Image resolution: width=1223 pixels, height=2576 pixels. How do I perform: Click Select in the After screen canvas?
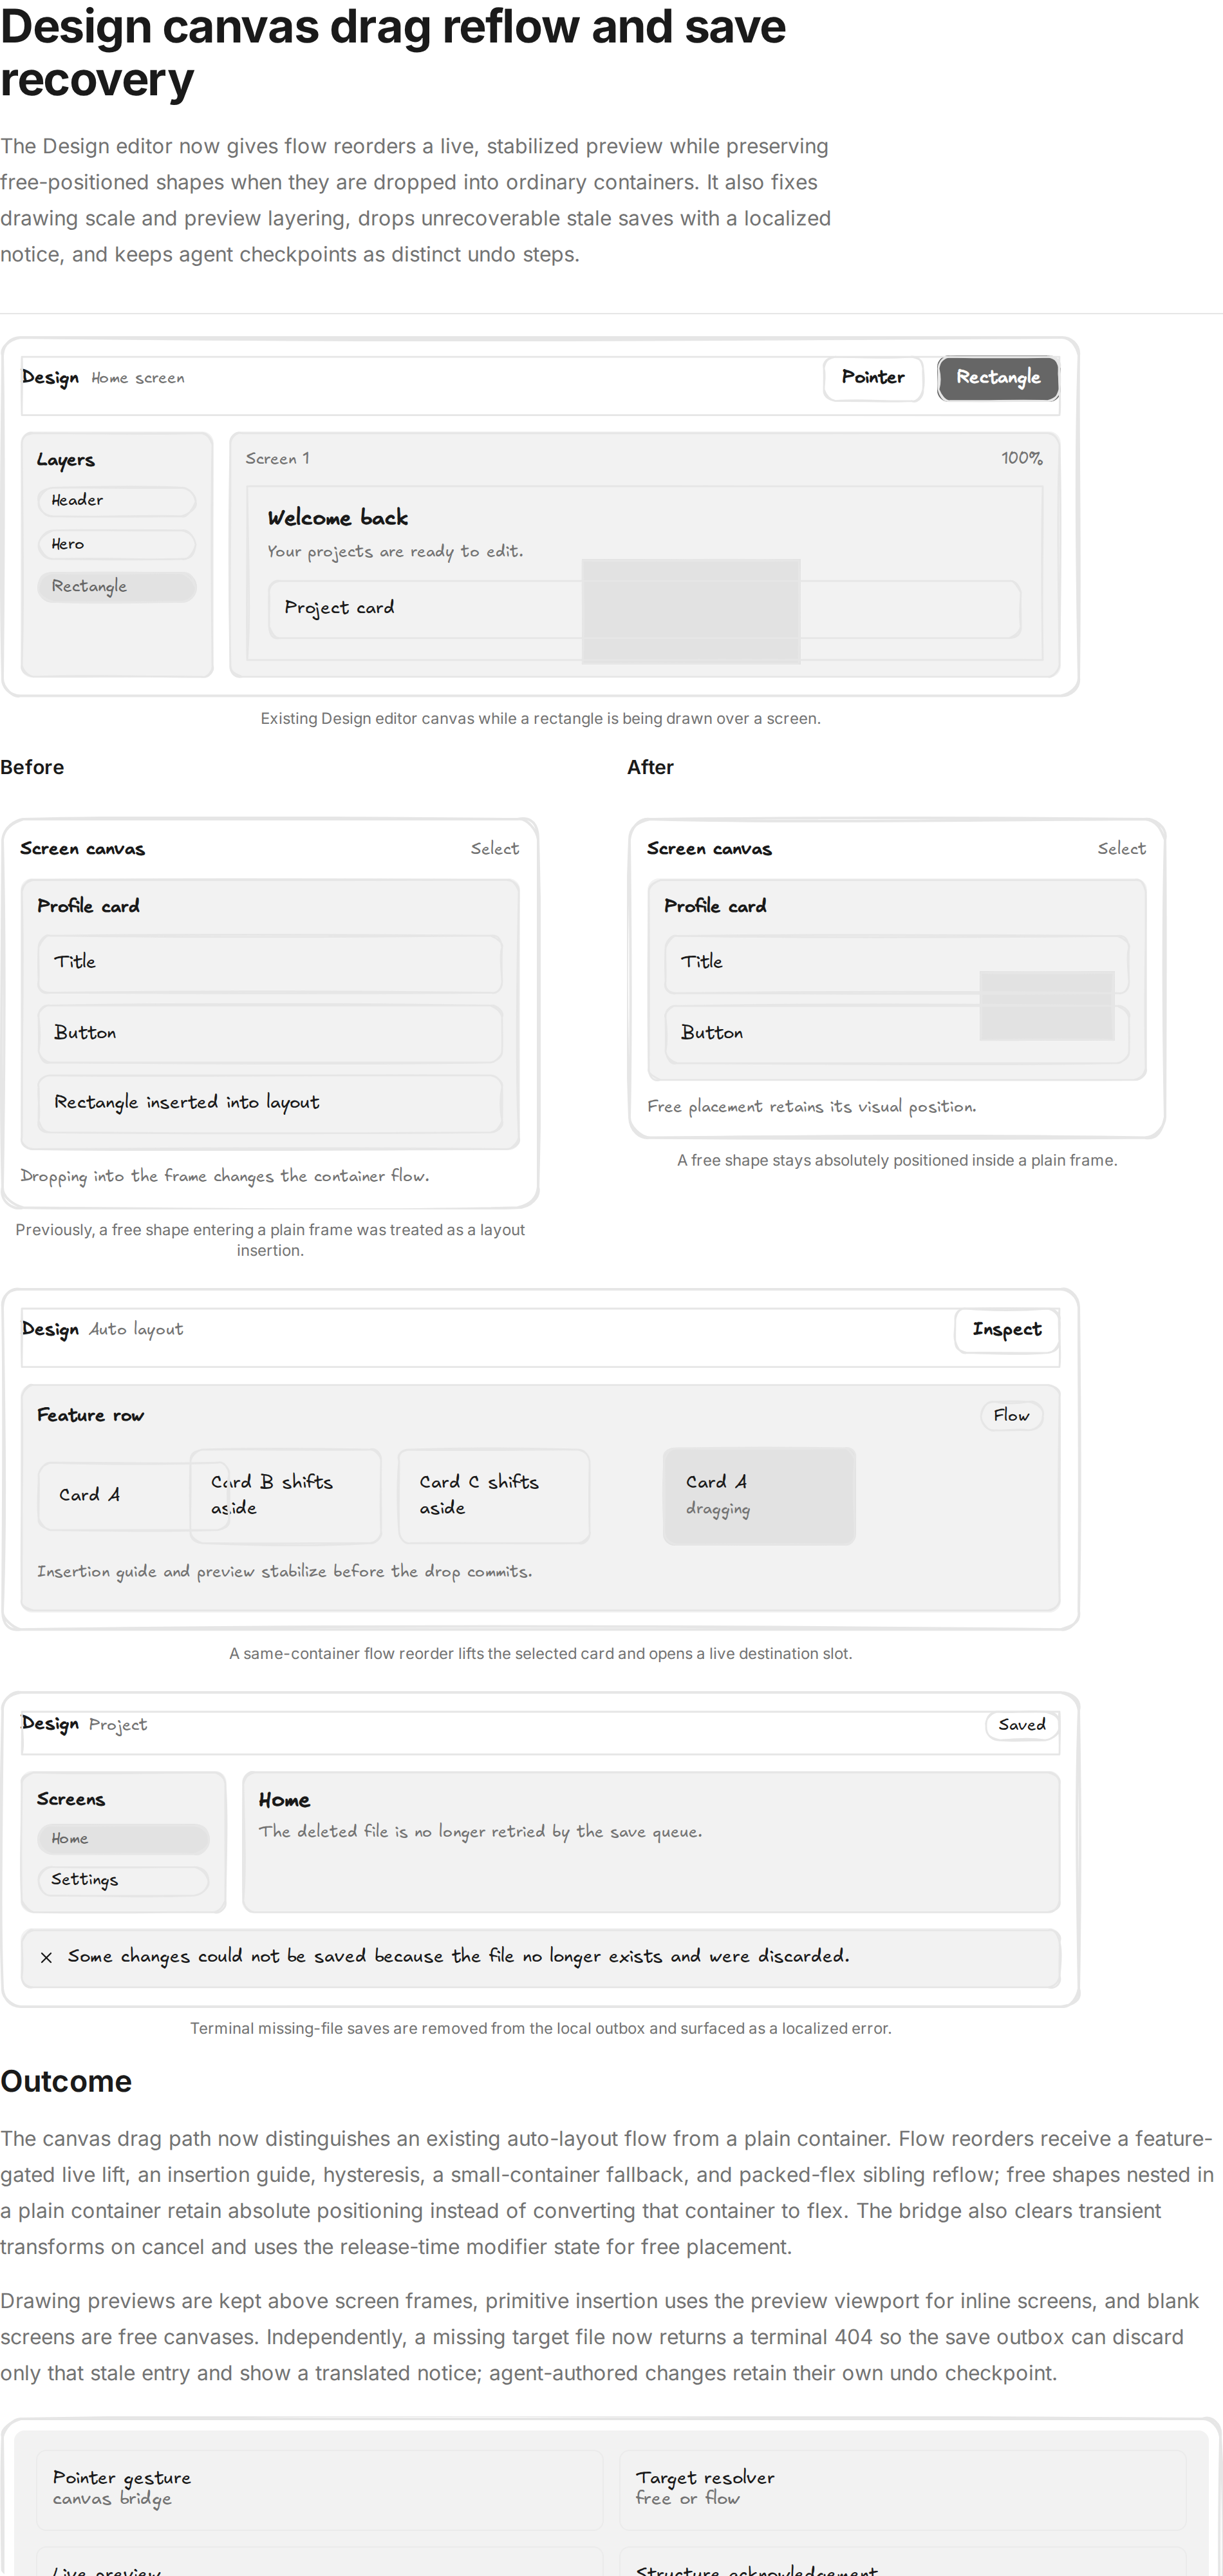(1121, 849)
